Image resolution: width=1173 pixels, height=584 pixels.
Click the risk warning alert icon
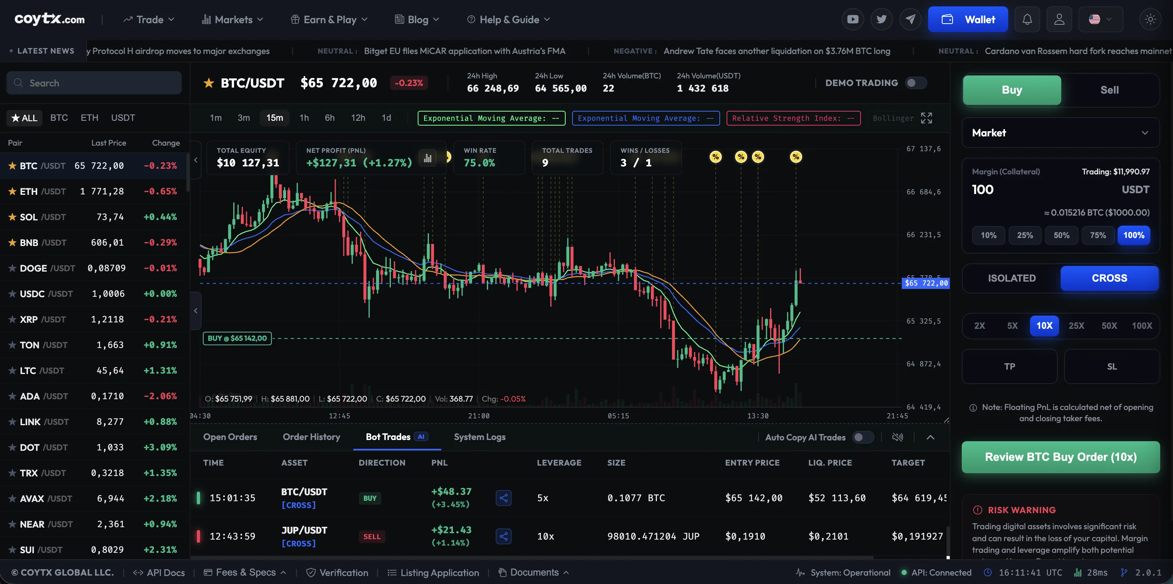point(977,510)
